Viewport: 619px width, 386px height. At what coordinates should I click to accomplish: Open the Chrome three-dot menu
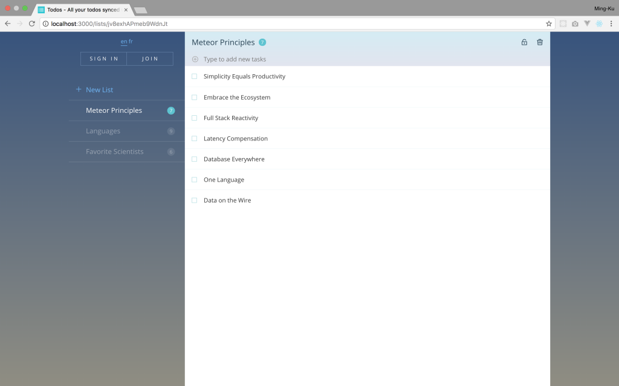coord(611,24)
